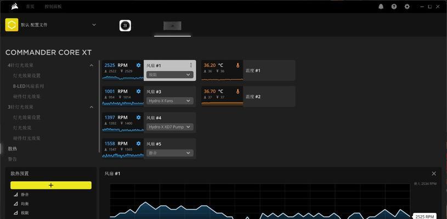Open the 8-LED风扇系列 entry
This screenshot has height=219, width=447.
click(x=29, y=86)
